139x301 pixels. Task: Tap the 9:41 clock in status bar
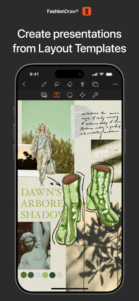coord(34,74)
